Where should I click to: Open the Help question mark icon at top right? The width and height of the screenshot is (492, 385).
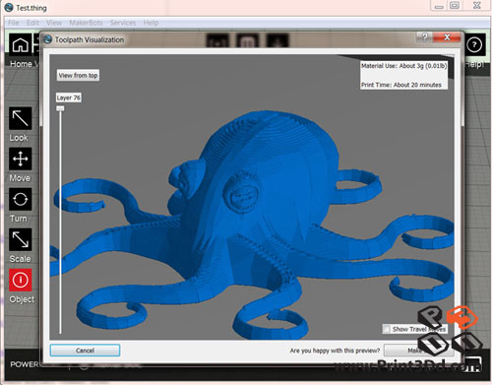point(474,44)
